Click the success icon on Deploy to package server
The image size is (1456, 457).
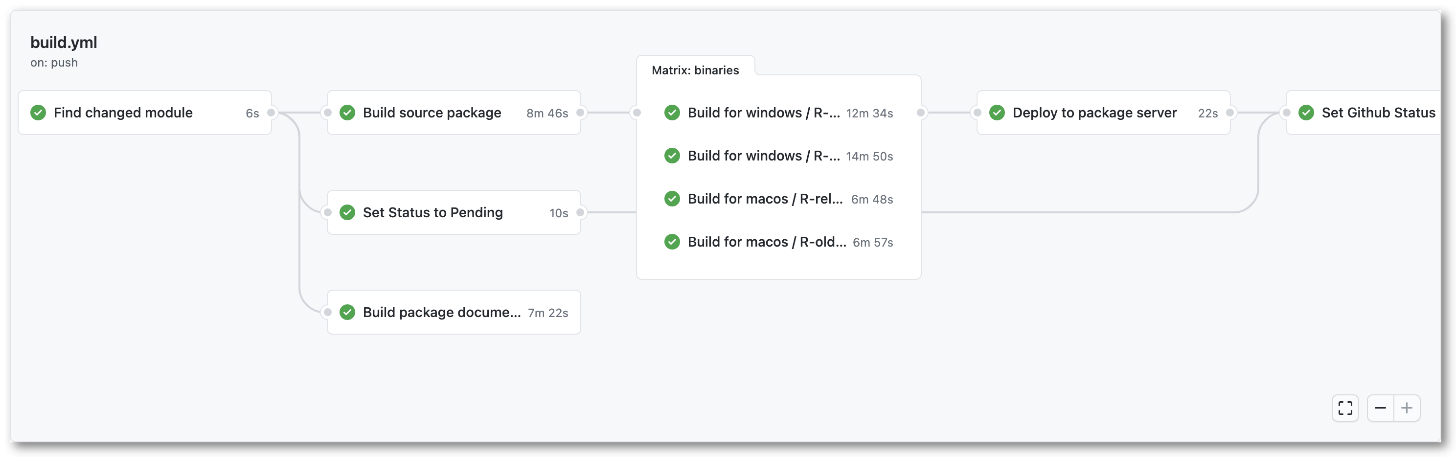pos(997,113)
